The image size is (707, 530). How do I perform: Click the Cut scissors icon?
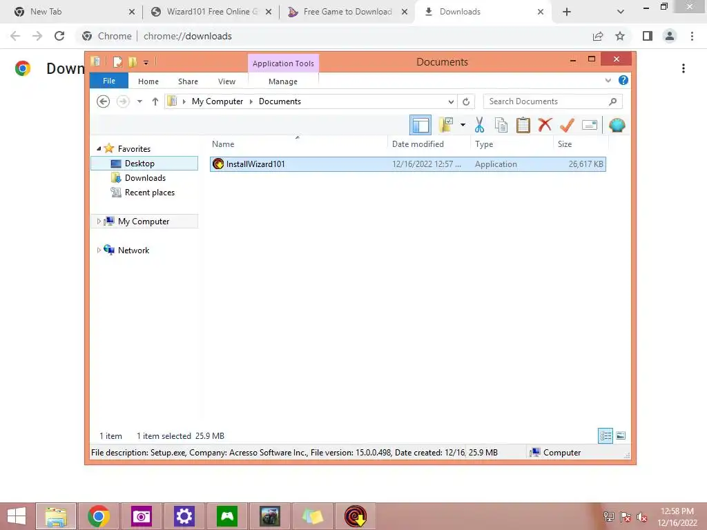479,125
